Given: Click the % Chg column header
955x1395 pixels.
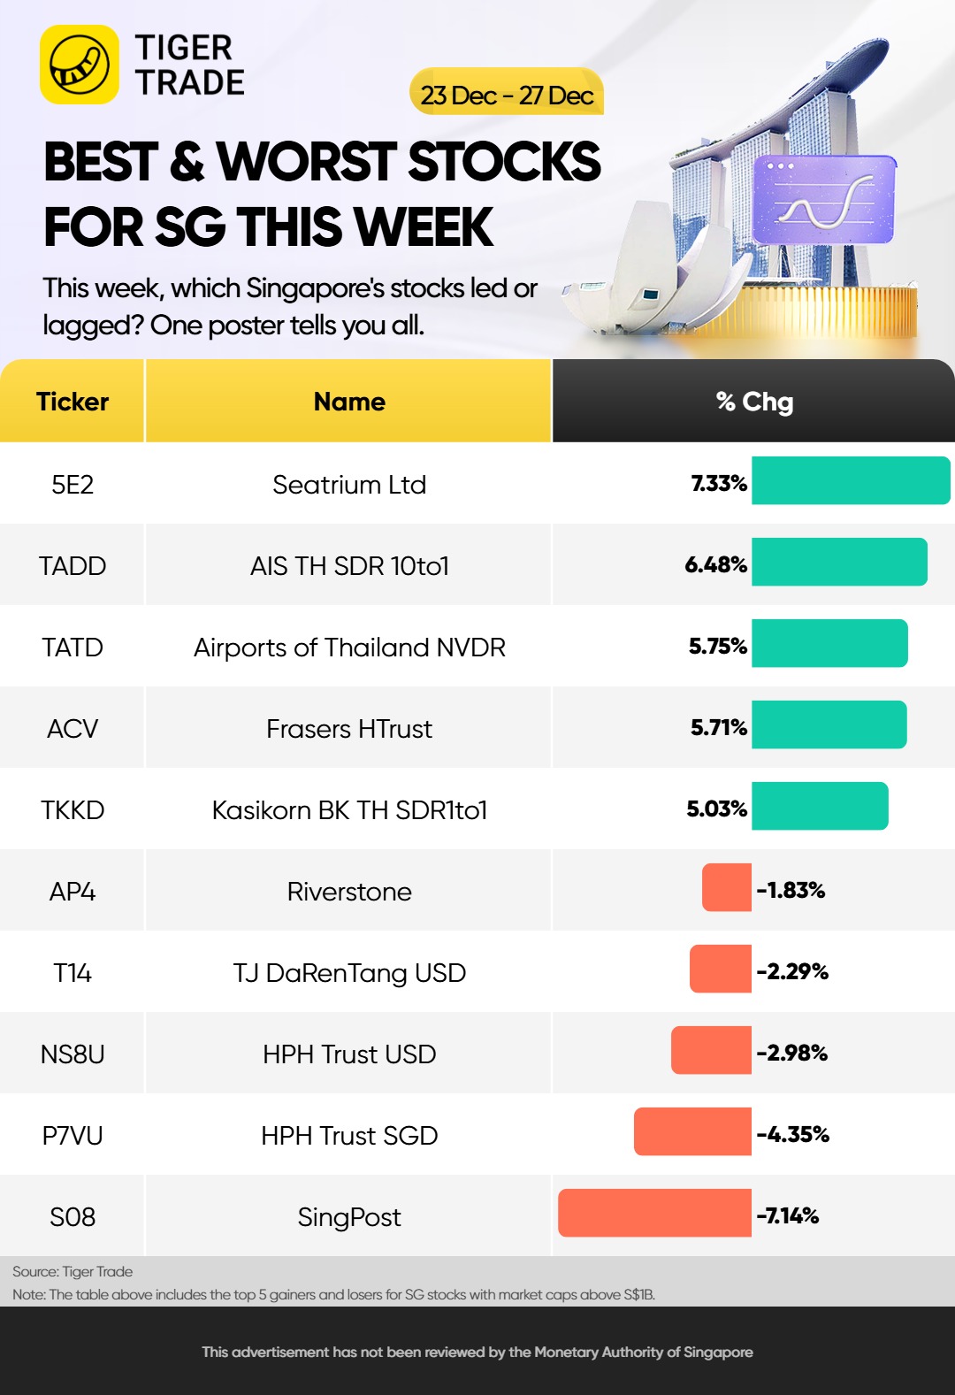Looking at the screenshot, I should 754,401.
